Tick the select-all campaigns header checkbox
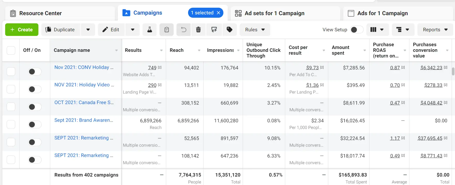Screen dimensions: 455x185 11,50
